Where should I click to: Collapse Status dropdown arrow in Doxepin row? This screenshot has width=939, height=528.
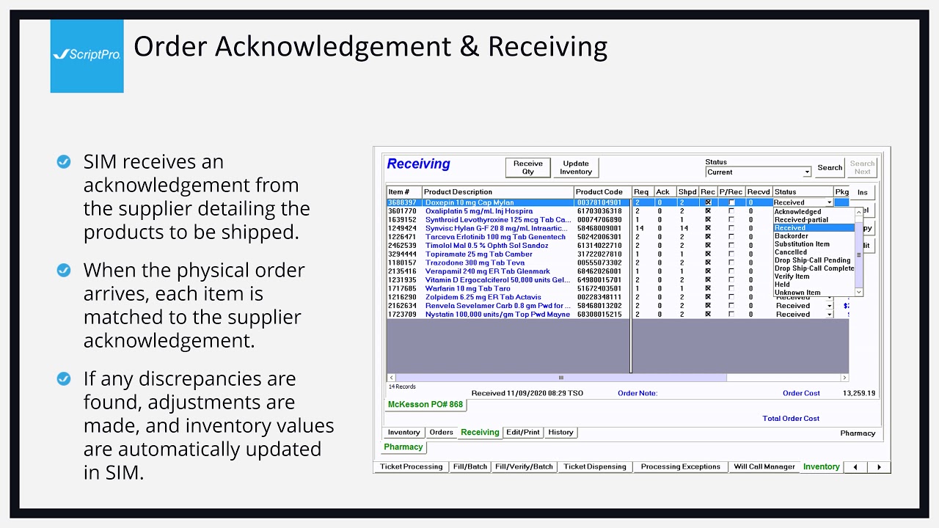coord(830,202)
